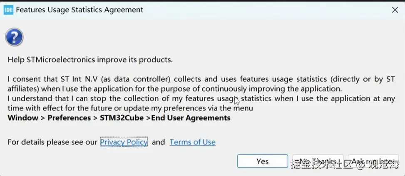The image size is (405, 176).
Task: Click the dialog title text in the title bar
Action: click(79, 10)
